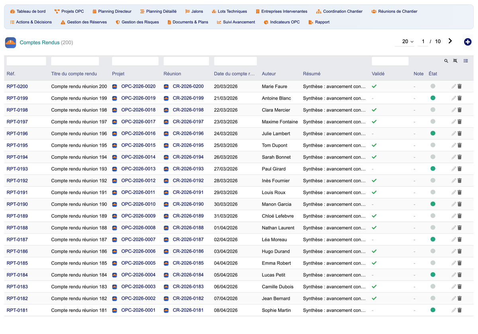Click the Réf. filter input field

click(26, 61)
